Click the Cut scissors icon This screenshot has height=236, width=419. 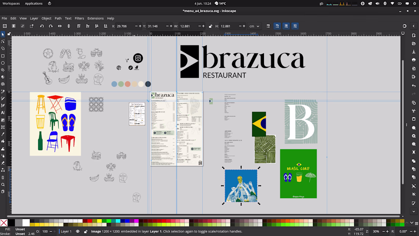pyautogui.click(x=414, y=111)
